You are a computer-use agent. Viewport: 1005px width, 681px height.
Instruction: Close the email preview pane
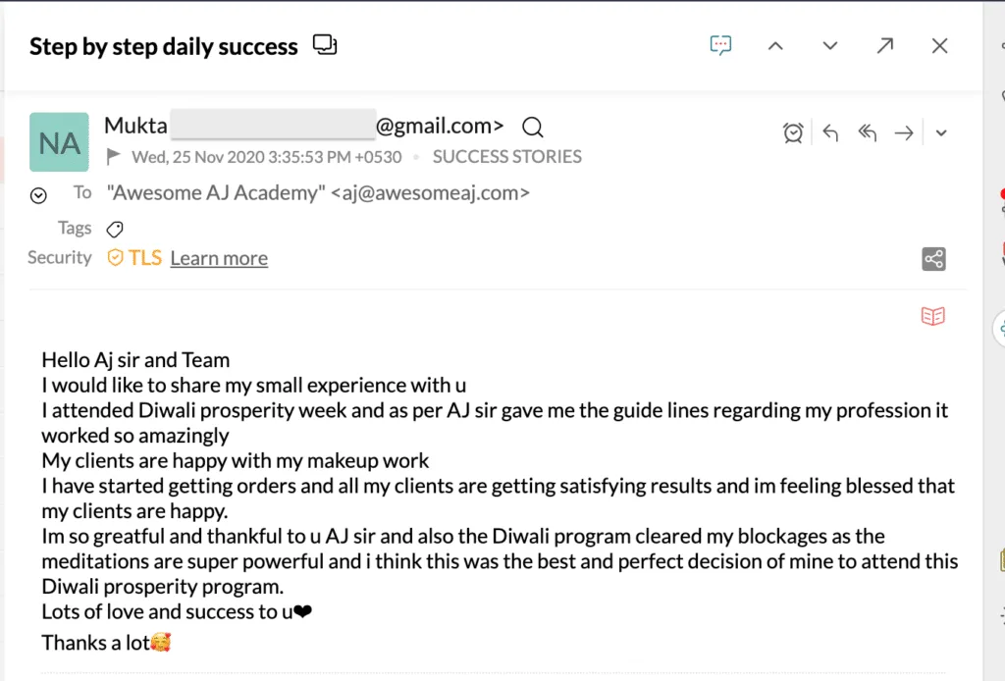point(940,46)
